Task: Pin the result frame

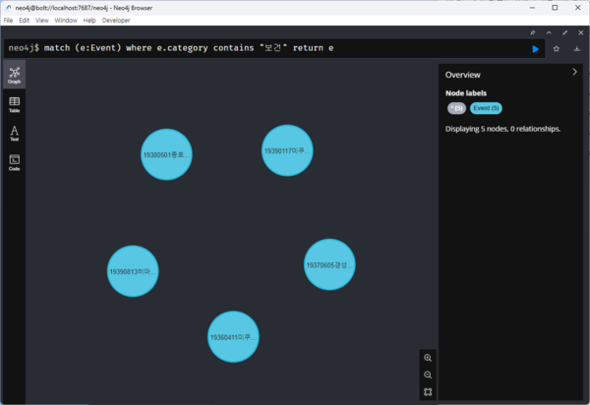Action: point(532,32)
